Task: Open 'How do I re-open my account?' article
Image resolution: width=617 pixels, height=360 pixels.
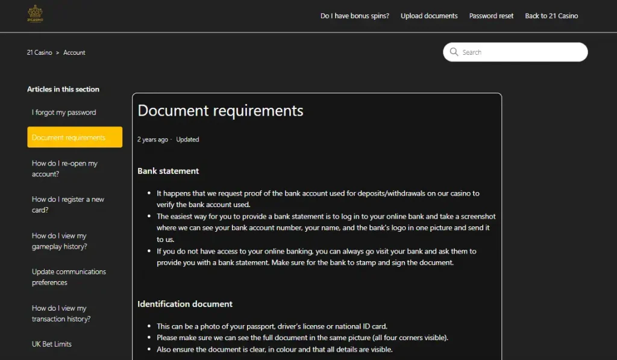Action: pyautogui.click(x=64, y=168)
